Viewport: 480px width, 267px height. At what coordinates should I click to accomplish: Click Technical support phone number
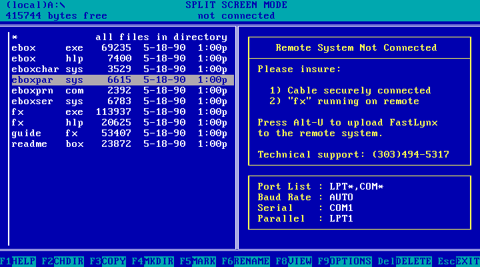point(411,154)
